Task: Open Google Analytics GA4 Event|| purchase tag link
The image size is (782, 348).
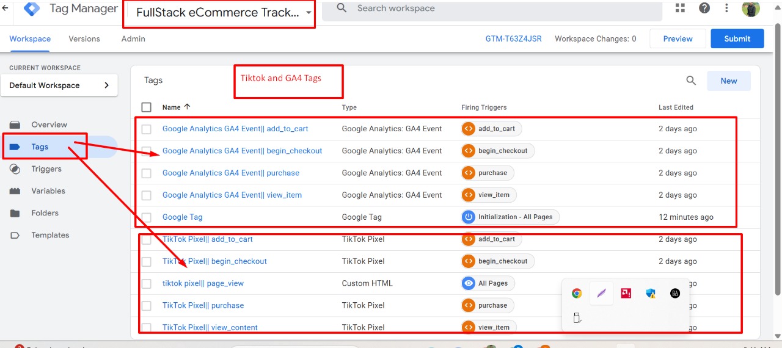Action: coord(231,173)
